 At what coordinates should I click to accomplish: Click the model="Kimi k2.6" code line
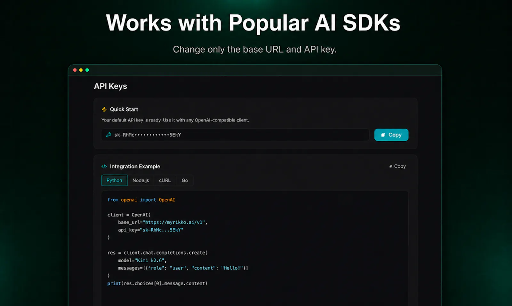(142, 260)
